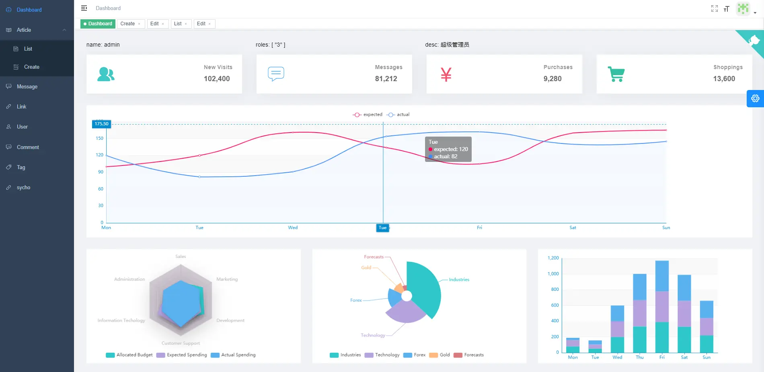Click the Shoppings cart icon
The image size is (764, 372).
(616, 74)
